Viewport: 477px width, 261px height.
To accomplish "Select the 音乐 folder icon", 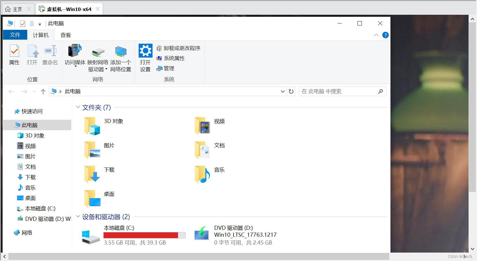I will [x=202, y=174].
